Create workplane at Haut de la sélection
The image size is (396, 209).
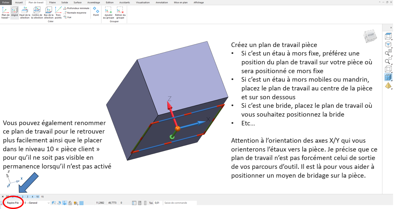tap(24, 13)
